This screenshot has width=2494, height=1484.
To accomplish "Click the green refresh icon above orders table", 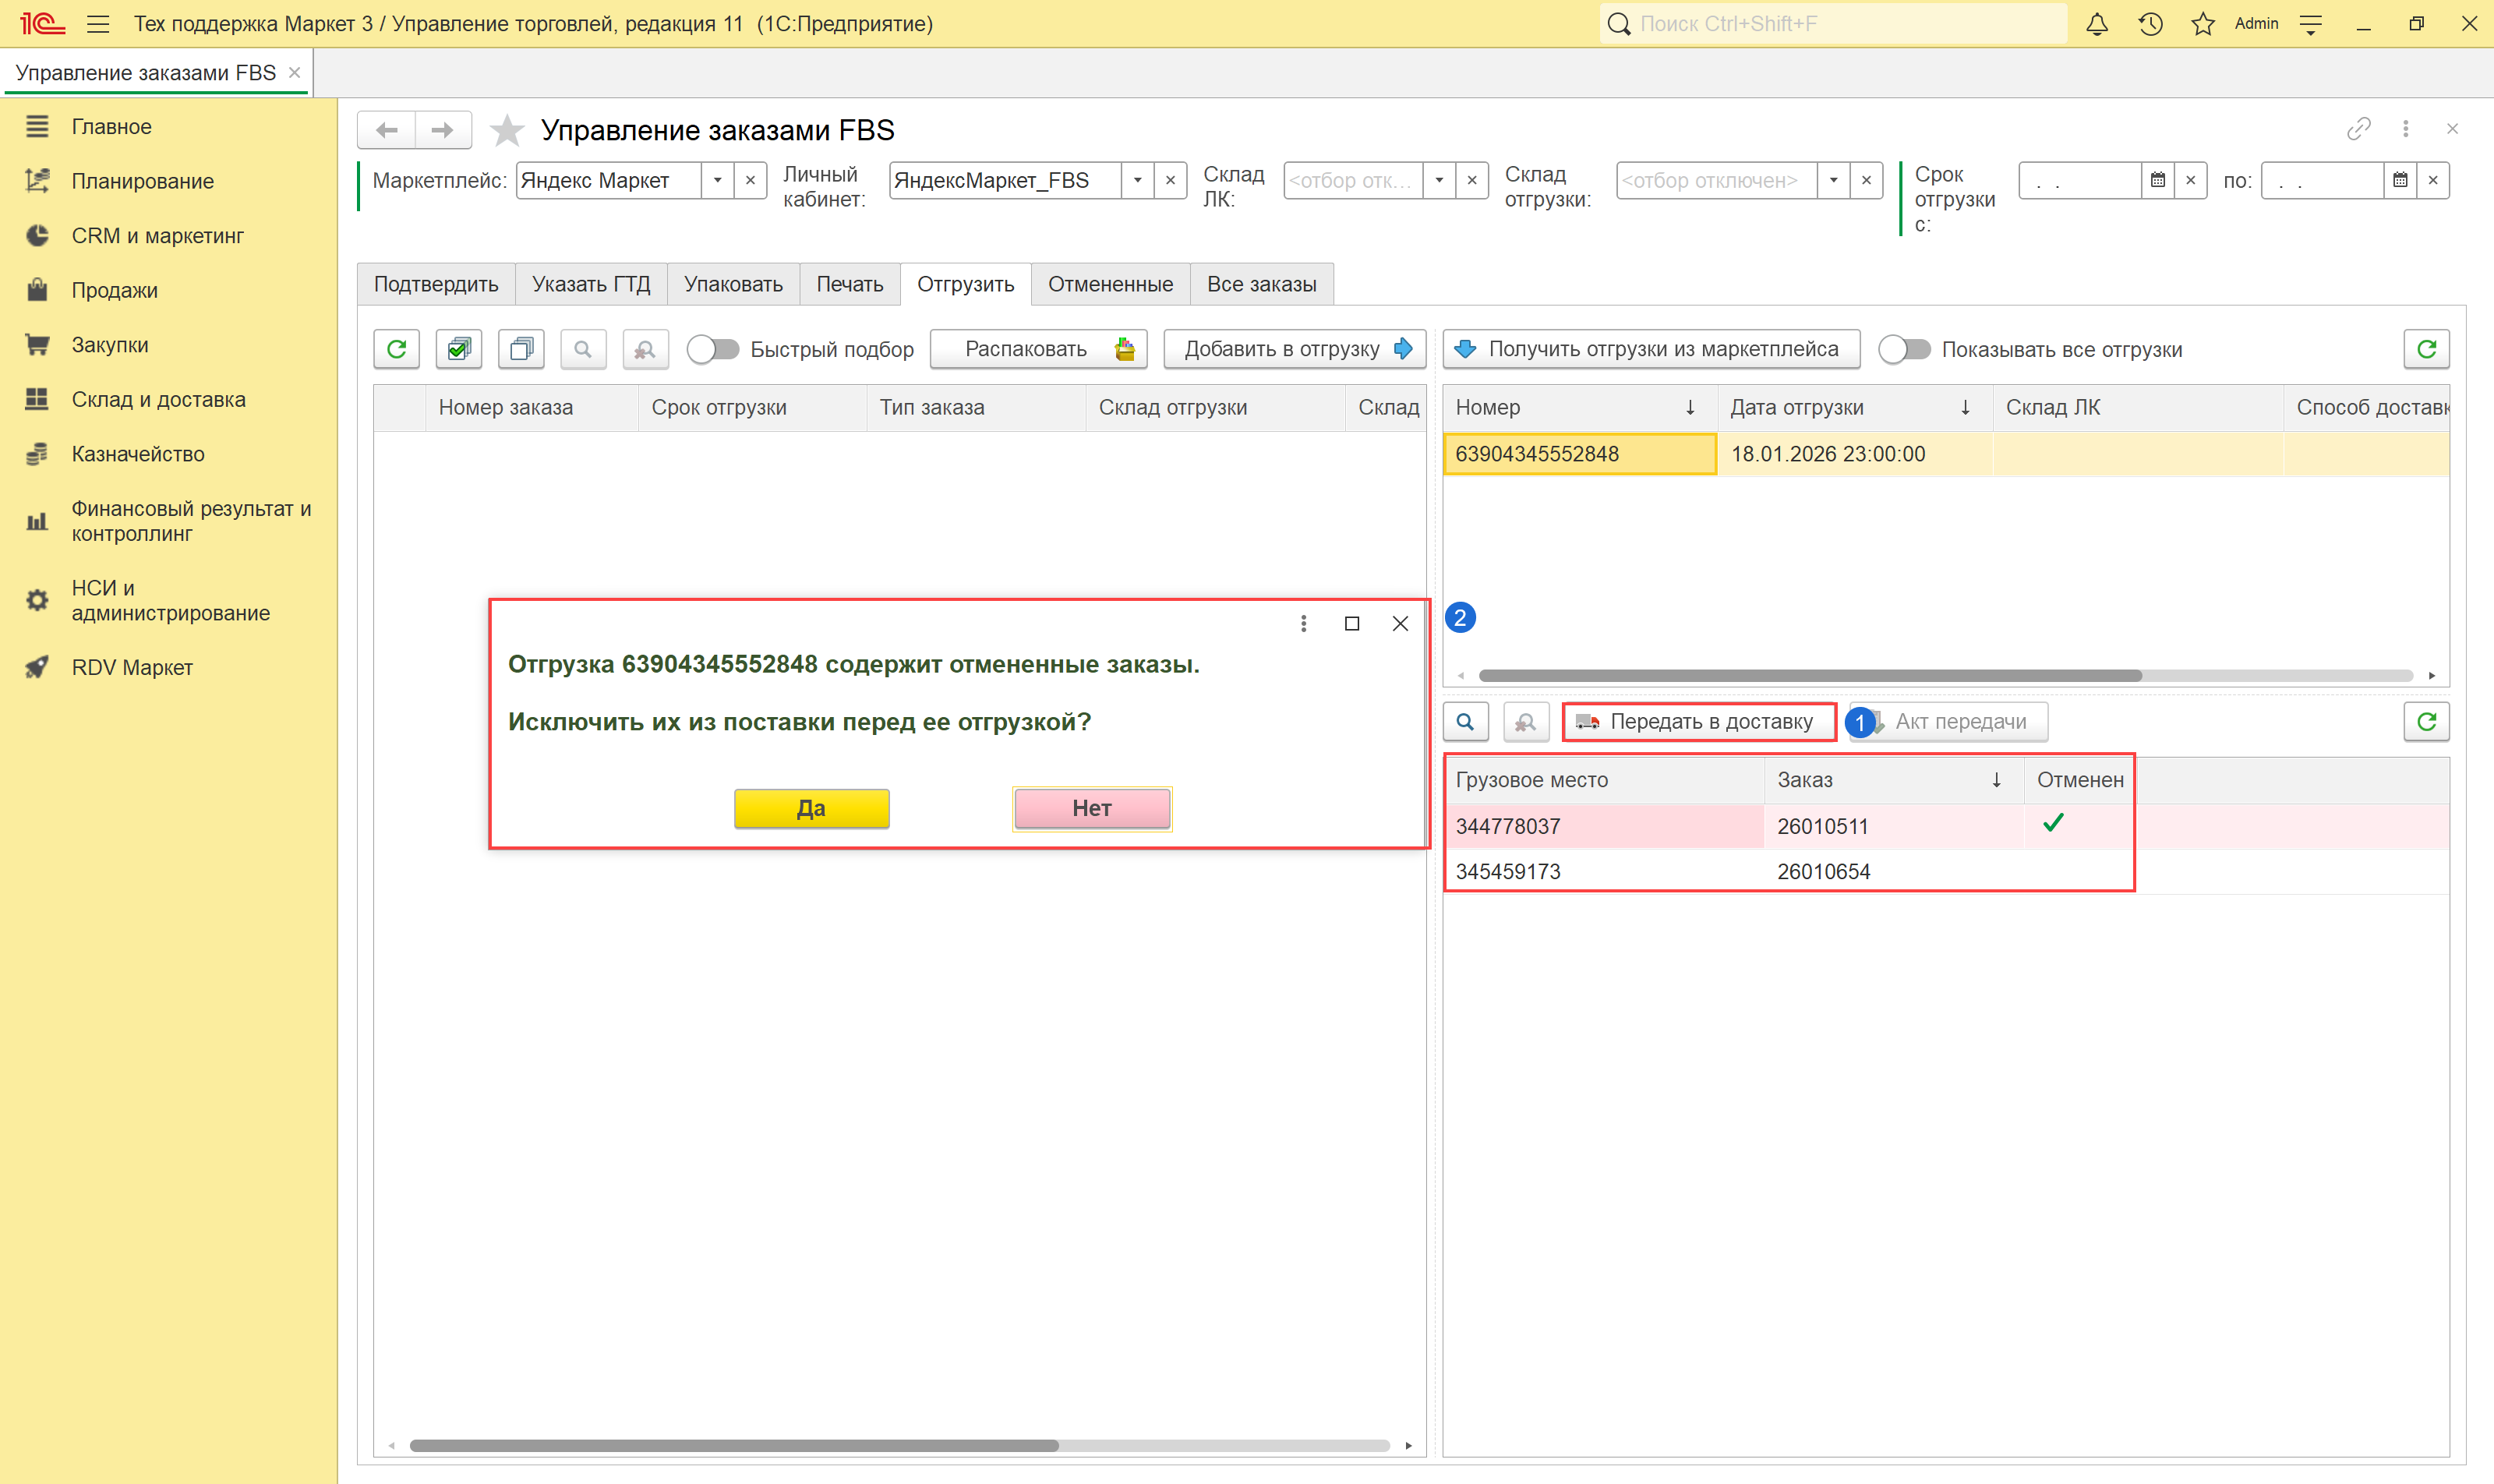I will (x=397, y=349).
